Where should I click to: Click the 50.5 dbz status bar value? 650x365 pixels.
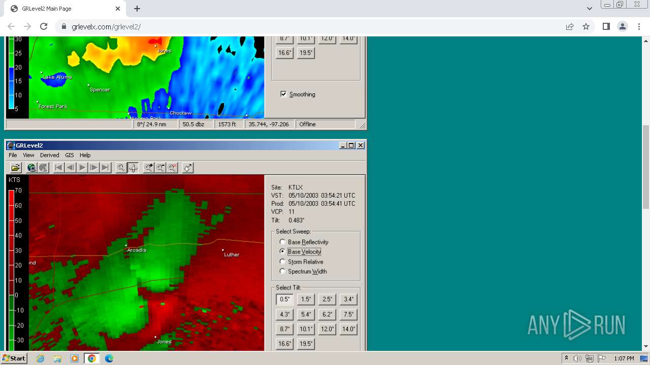coord(193,124)
